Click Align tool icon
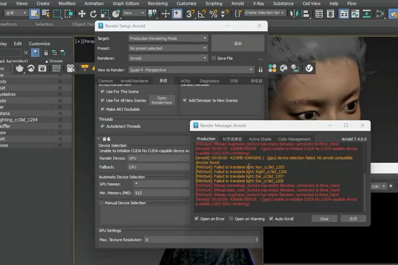Screen dimensions: 398x265 click(x=305, y=13)
